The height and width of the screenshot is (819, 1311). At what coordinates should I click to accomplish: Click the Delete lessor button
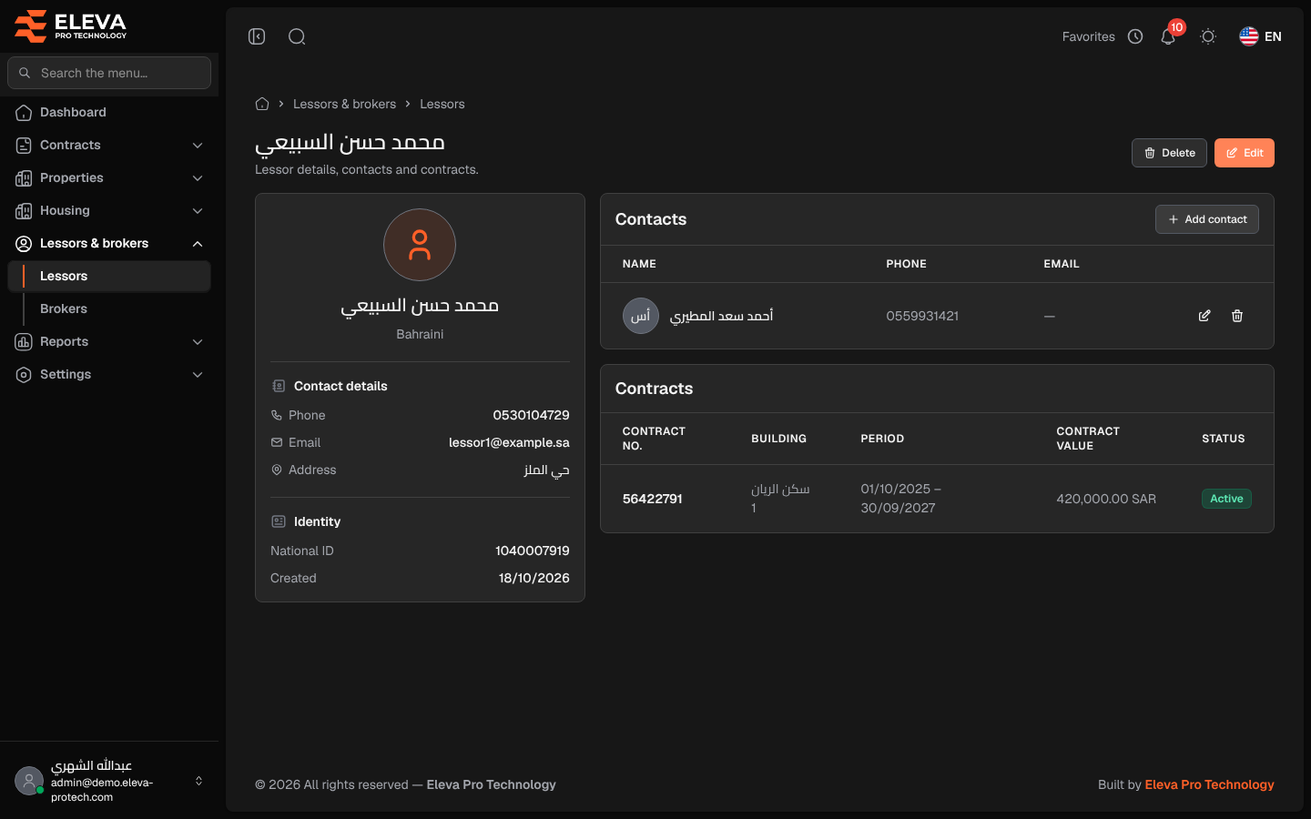(1169, 153)
